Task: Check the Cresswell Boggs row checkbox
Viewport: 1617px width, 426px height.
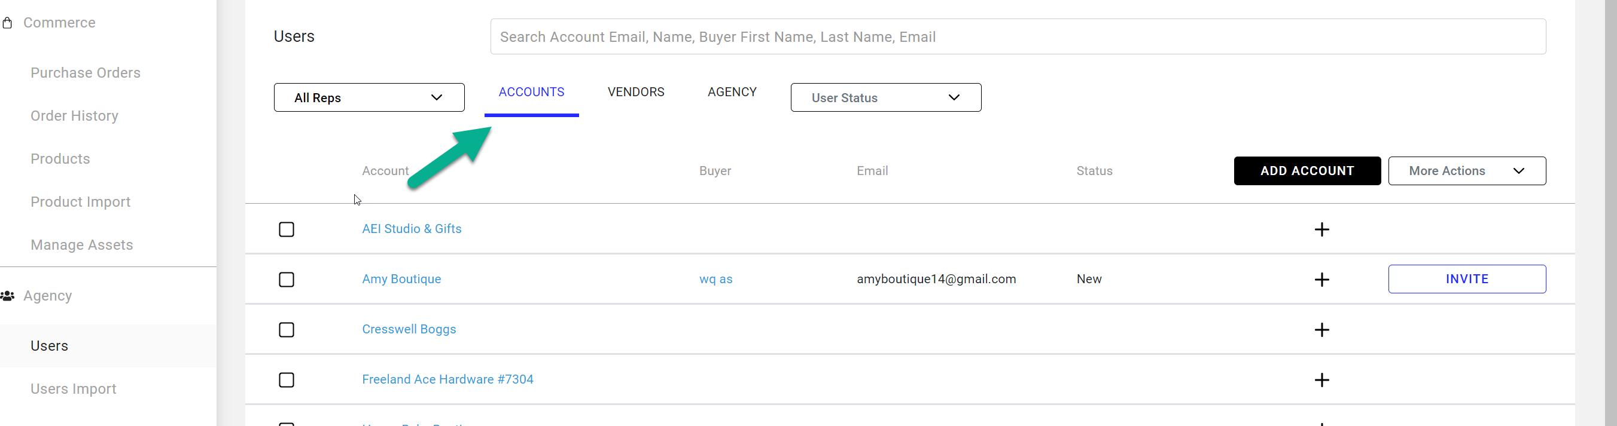Action: coord(286,330)
